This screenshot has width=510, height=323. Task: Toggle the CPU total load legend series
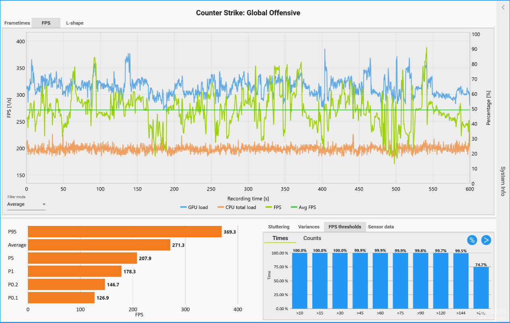tap(237, 207)
